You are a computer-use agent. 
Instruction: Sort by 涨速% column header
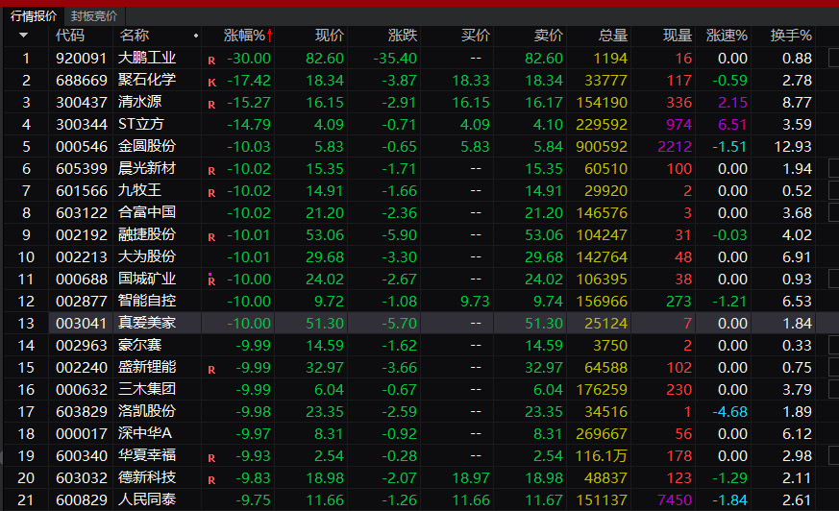727,36
